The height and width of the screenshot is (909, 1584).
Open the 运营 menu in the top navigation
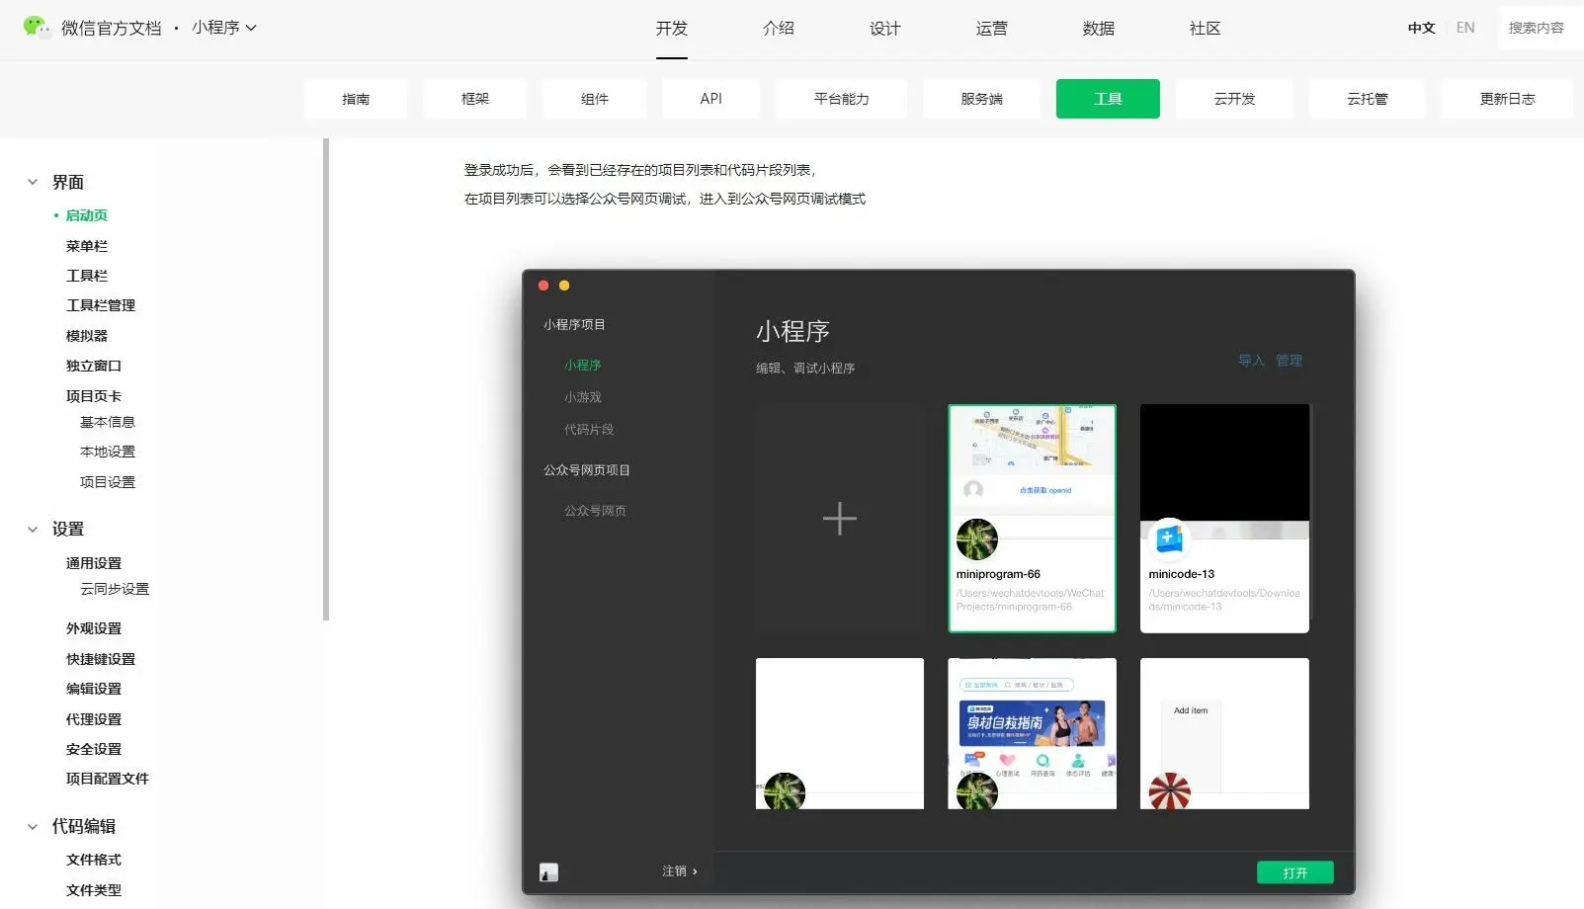pyautogui.click(x=991, y=29)
